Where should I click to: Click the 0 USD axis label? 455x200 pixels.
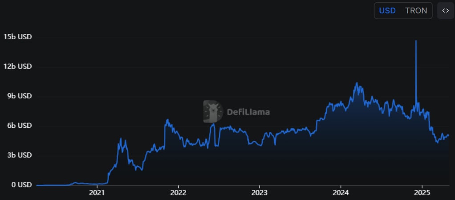click(x=21, y=185)
